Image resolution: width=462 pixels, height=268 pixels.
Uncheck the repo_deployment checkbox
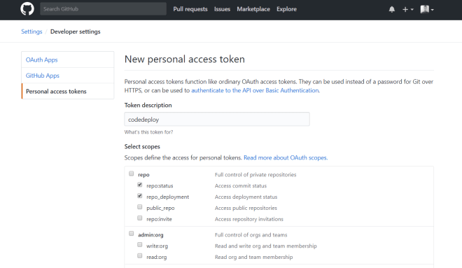(x=140, y=196)
